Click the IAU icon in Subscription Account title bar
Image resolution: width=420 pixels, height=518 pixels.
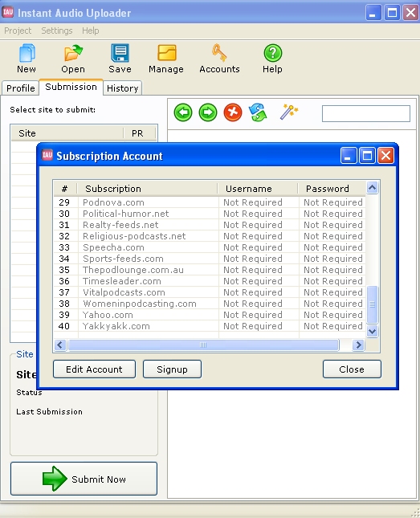click(x=47, y=155)
